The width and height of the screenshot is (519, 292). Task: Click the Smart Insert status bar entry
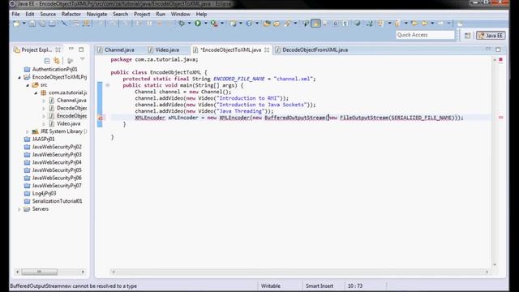point(320,286)
